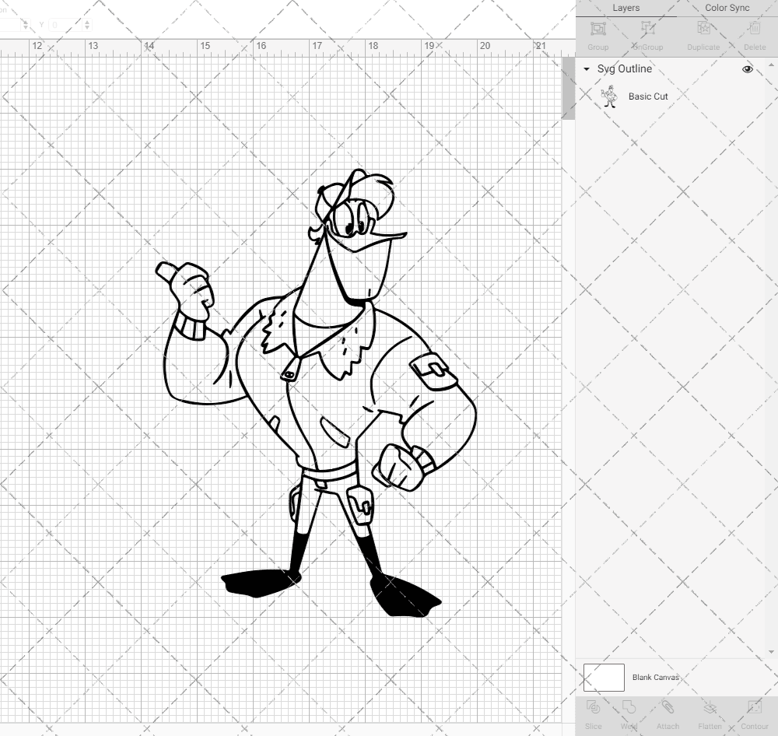Click the UnGroup icon
This screenshot has width=778, height=736.
click(648, 29)
